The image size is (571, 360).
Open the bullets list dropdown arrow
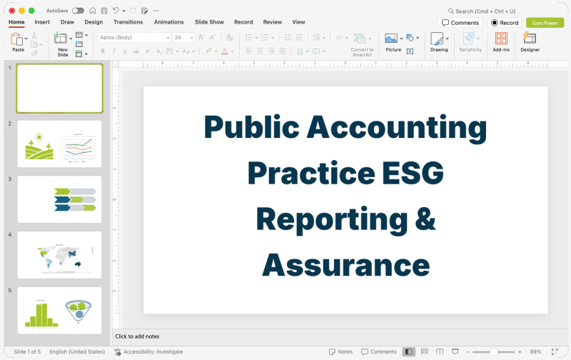click(257, 38)
